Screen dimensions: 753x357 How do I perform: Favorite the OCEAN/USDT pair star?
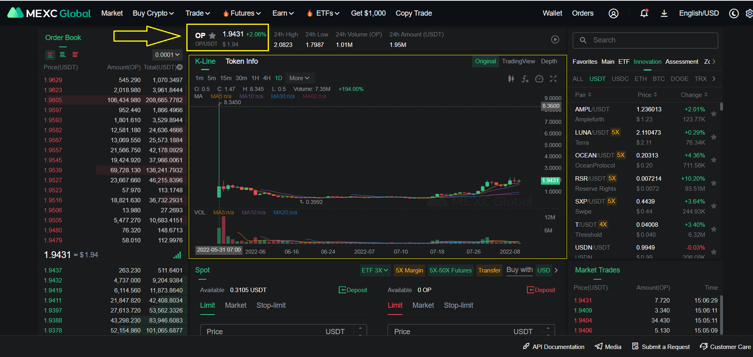(714, 160)
